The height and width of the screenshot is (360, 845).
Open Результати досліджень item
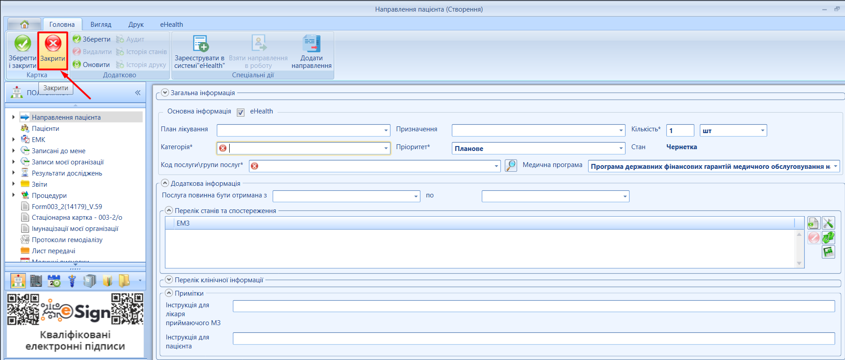tap(67, 173)
